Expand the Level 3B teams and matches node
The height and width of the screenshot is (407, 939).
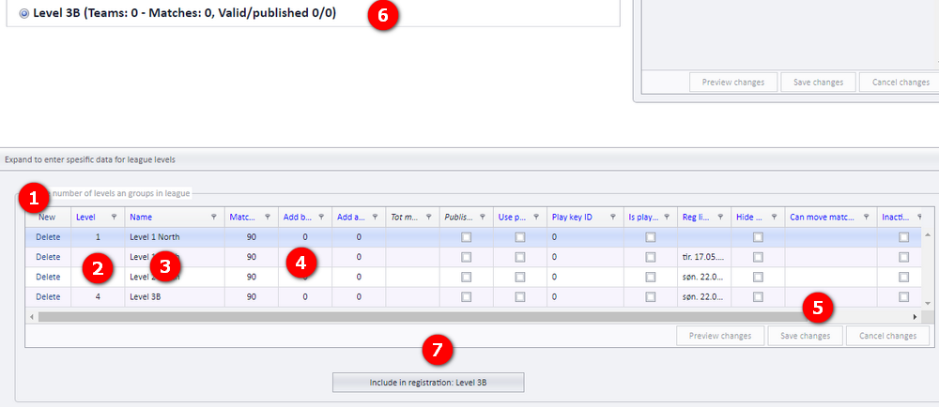coord(24,13)
